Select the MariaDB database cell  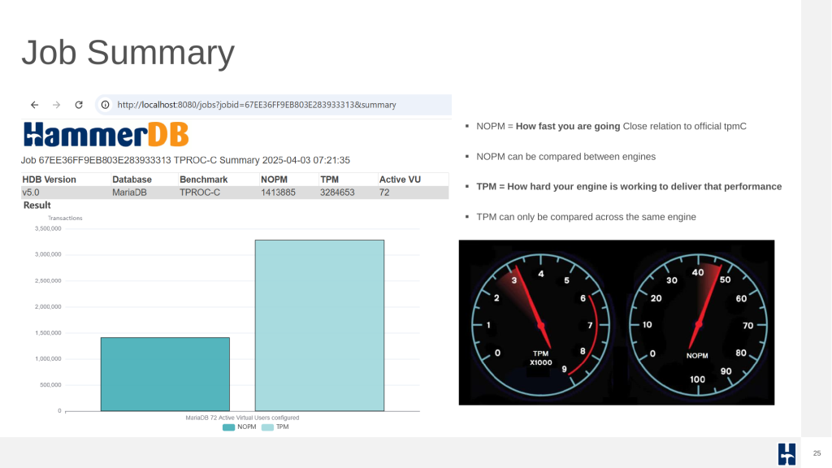click(129, 193)
